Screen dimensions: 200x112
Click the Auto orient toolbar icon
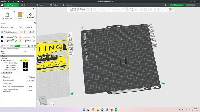coord(79,10)
